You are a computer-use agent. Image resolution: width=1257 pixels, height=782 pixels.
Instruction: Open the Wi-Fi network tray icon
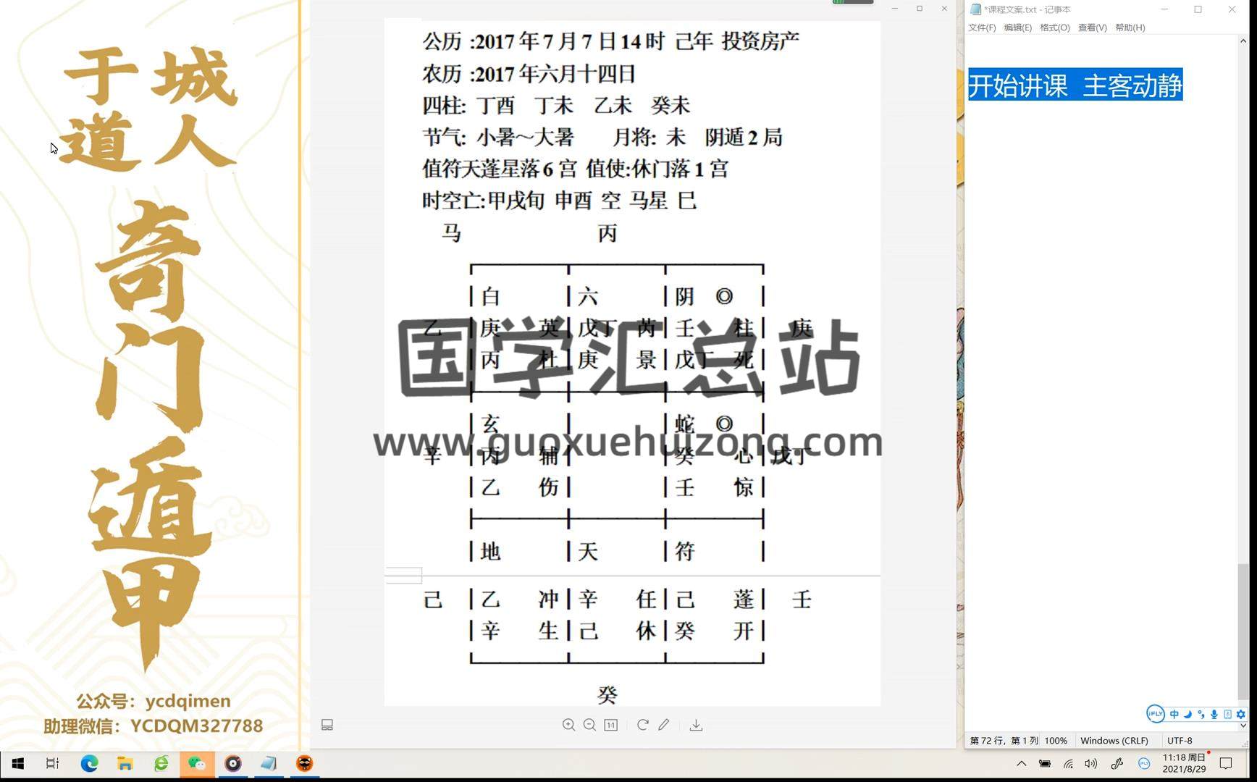(x=1068, y=763)
